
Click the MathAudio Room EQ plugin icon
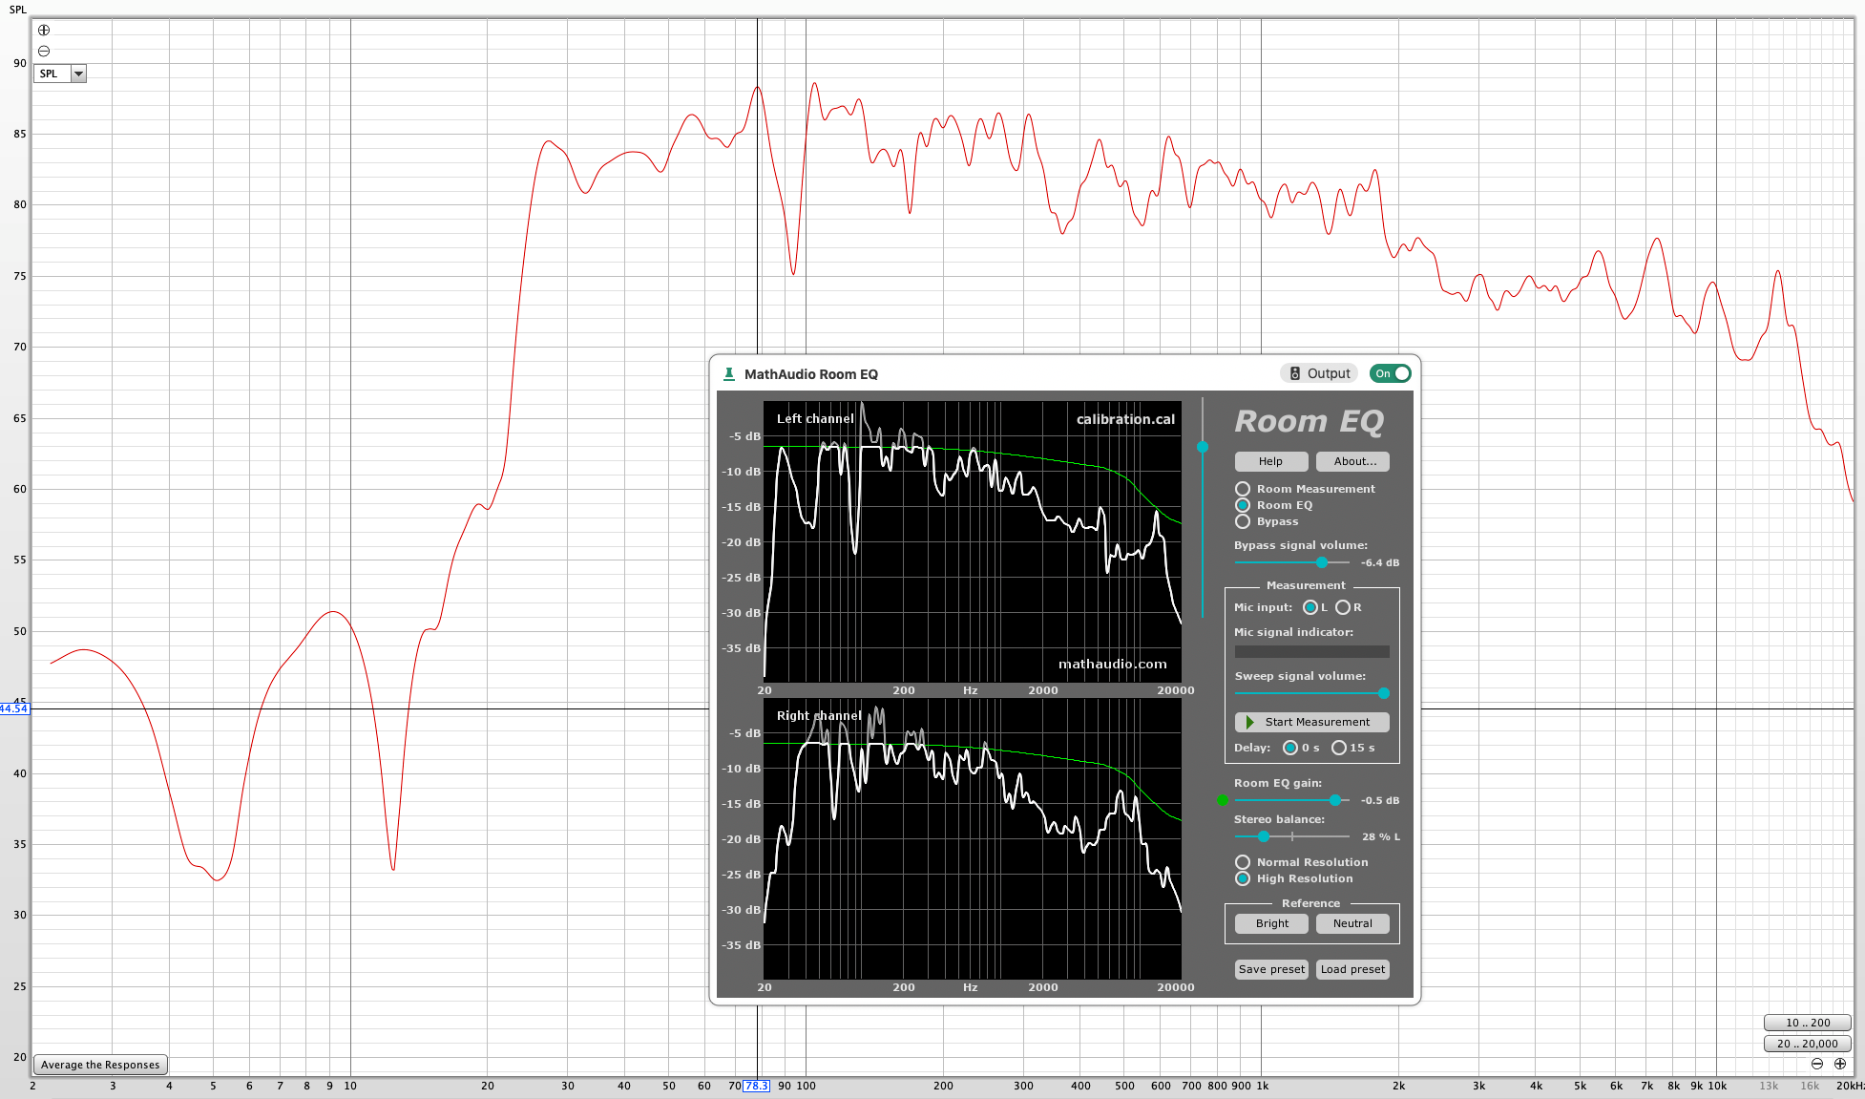click(729, 374)
